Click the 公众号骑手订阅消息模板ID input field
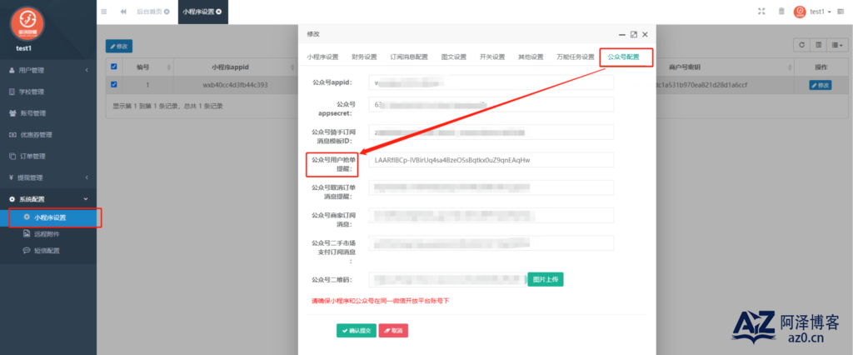 click(491, 132)
